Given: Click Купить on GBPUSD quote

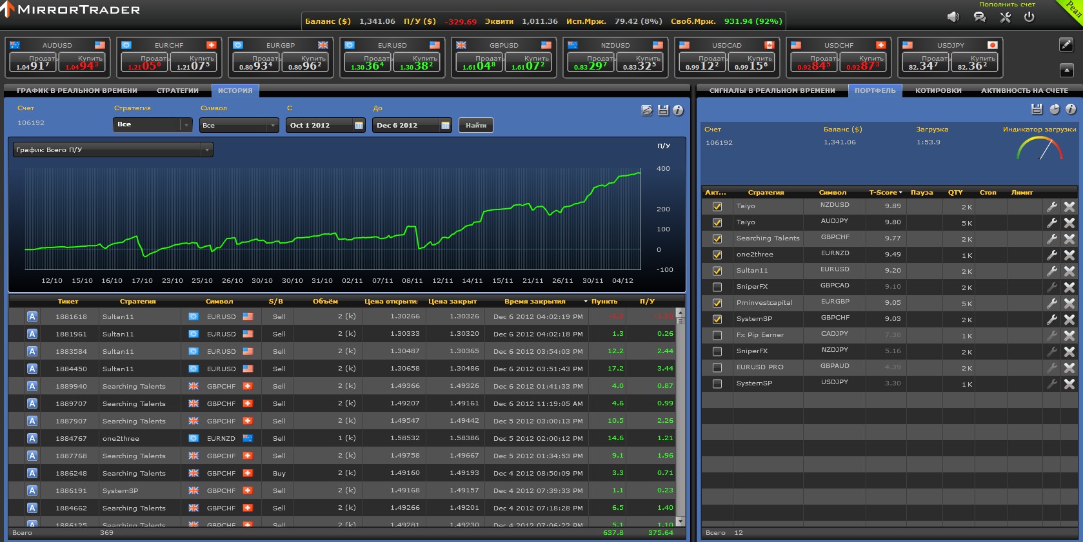Looking at the screenshot, I should [529, 63].
